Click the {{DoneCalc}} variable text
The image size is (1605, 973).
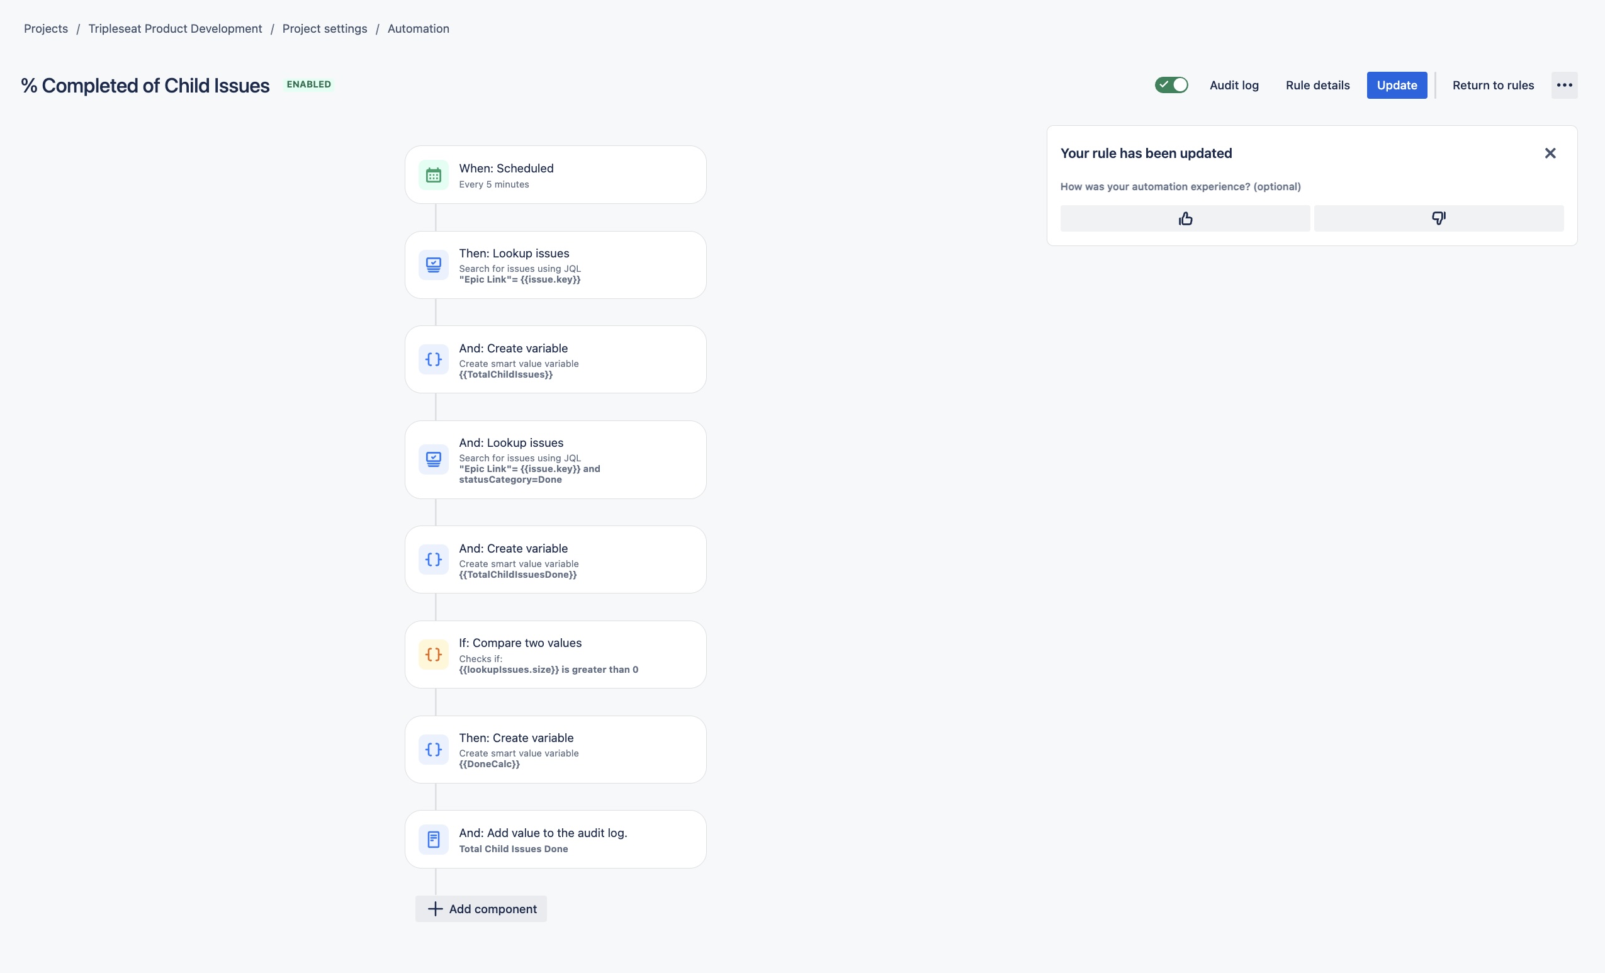489,764
